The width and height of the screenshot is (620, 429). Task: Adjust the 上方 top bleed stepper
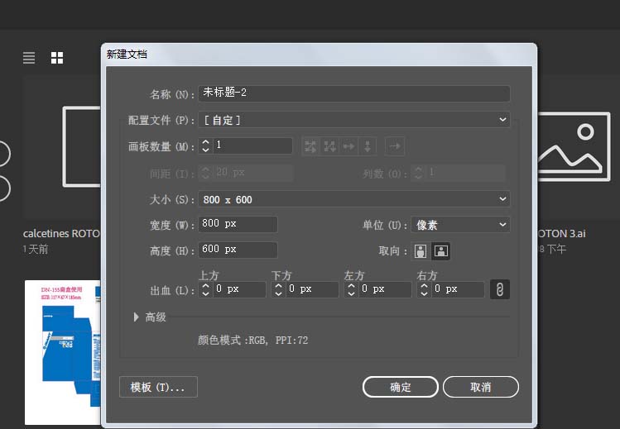[205, 289]
